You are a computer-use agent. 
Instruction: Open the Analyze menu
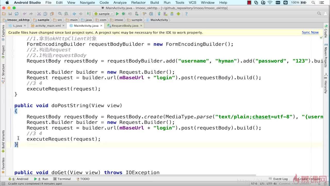pyautogui.click(x=120, y=3)
